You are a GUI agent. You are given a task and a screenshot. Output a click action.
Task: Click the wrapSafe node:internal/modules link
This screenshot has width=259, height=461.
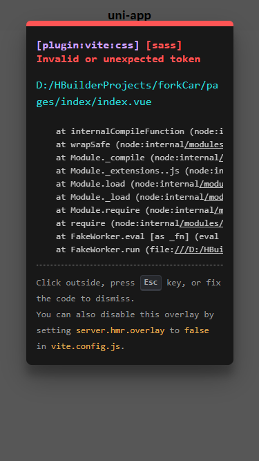(204, 144)
